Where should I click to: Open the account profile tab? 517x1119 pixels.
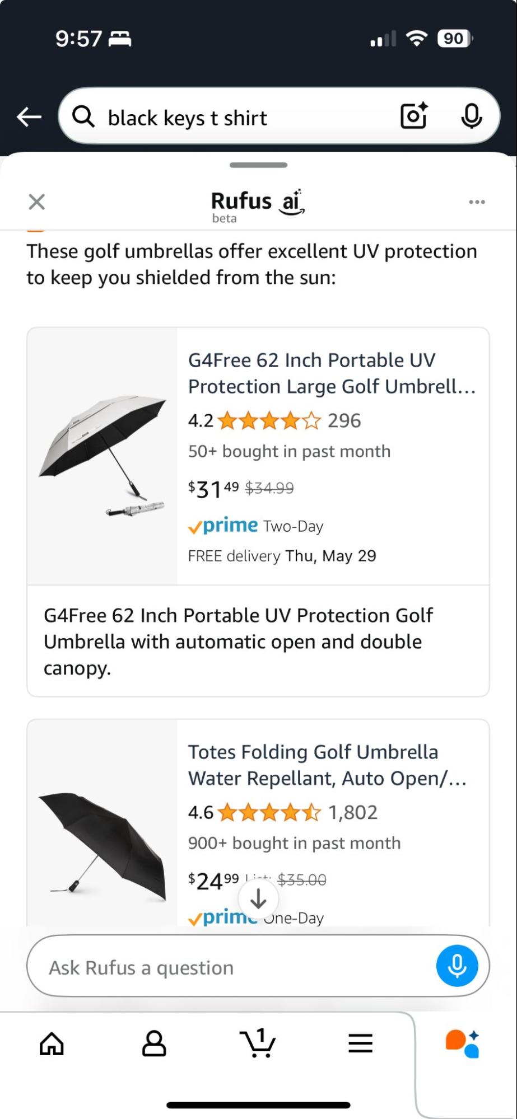(x=154, y=1043)
